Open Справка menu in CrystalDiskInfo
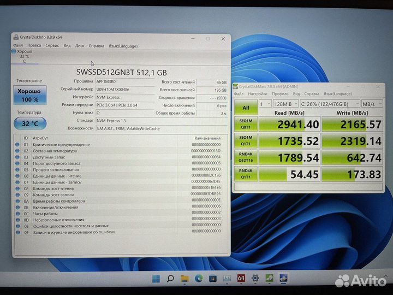The height and width of the screenshot is (295, 393). click(x=97, y=46)
